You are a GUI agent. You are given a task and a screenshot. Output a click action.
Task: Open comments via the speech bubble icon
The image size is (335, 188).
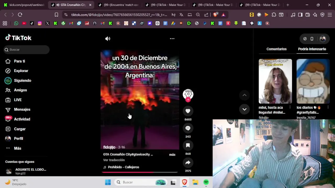point(188,128)
